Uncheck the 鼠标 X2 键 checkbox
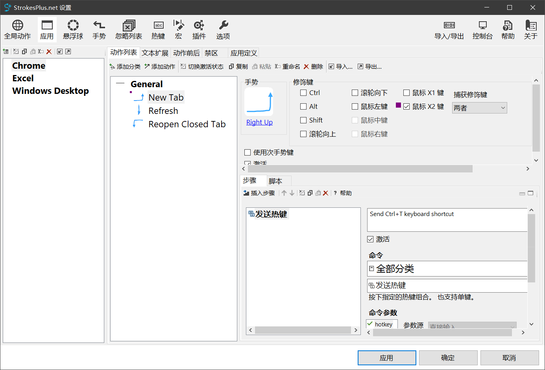 click(x=406, y=106)
